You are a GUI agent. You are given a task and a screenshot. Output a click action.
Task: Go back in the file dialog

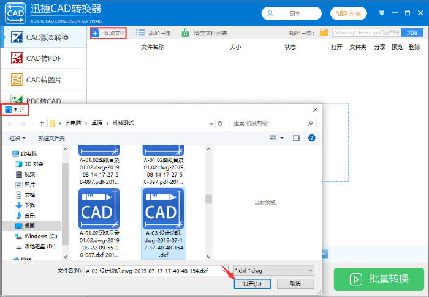(x=10, y=123)
